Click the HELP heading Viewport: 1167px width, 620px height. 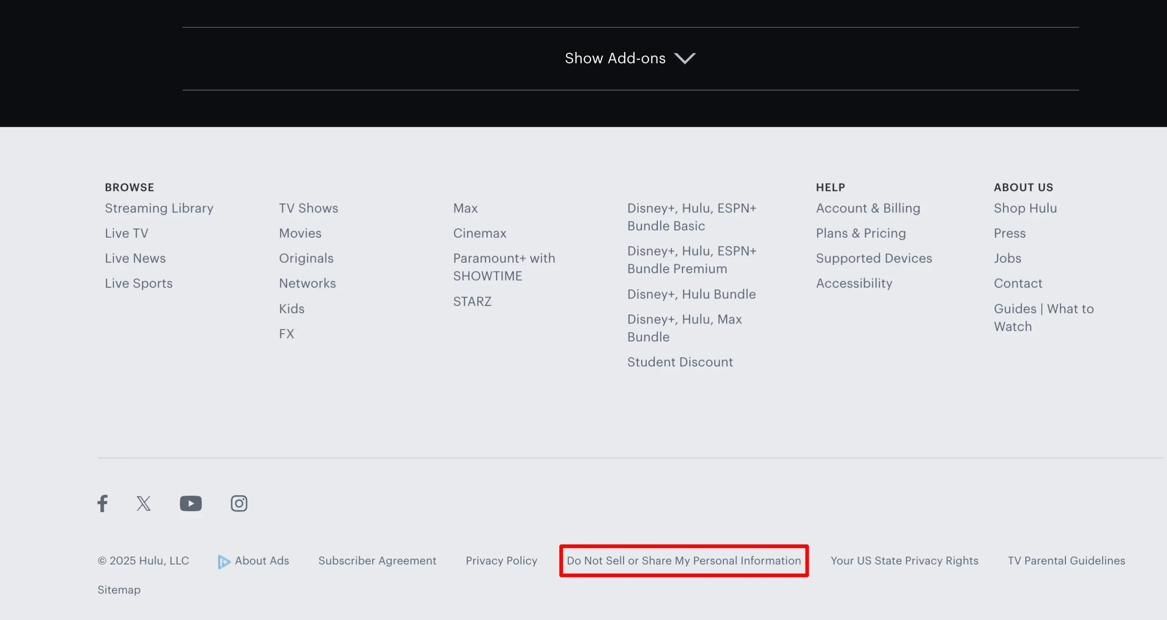[x=831, y=187]
